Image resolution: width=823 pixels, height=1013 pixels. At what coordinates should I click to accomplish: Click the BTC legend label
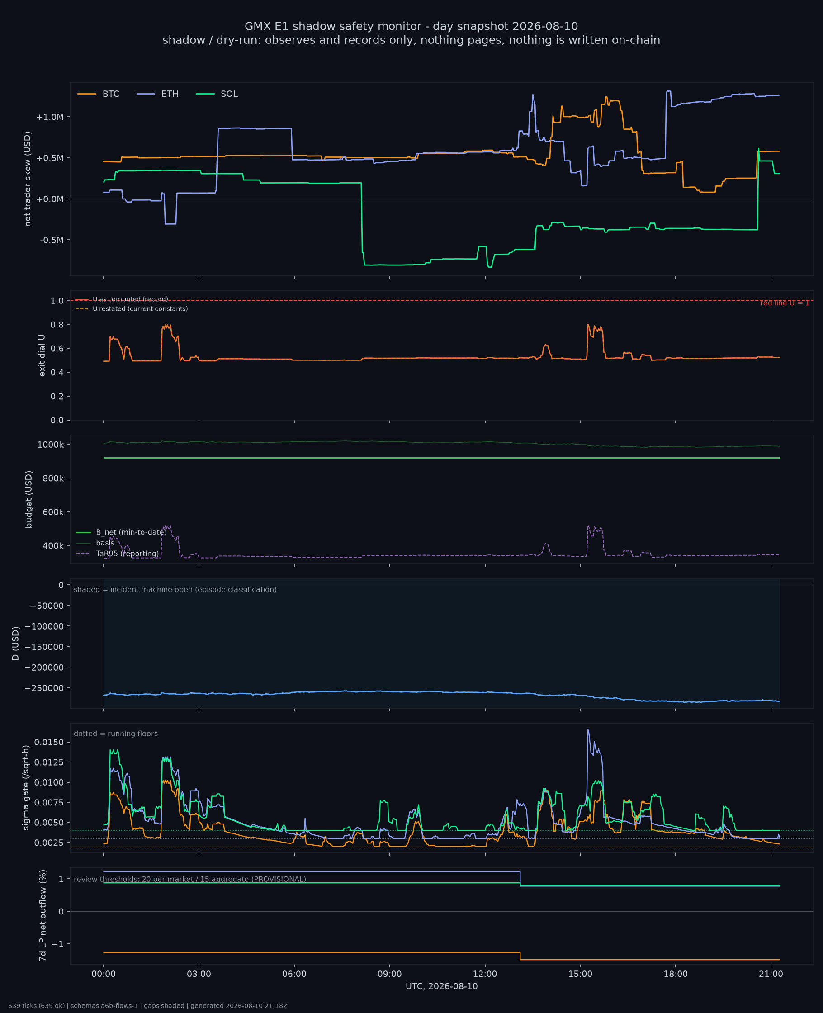(x=111, y=94)
